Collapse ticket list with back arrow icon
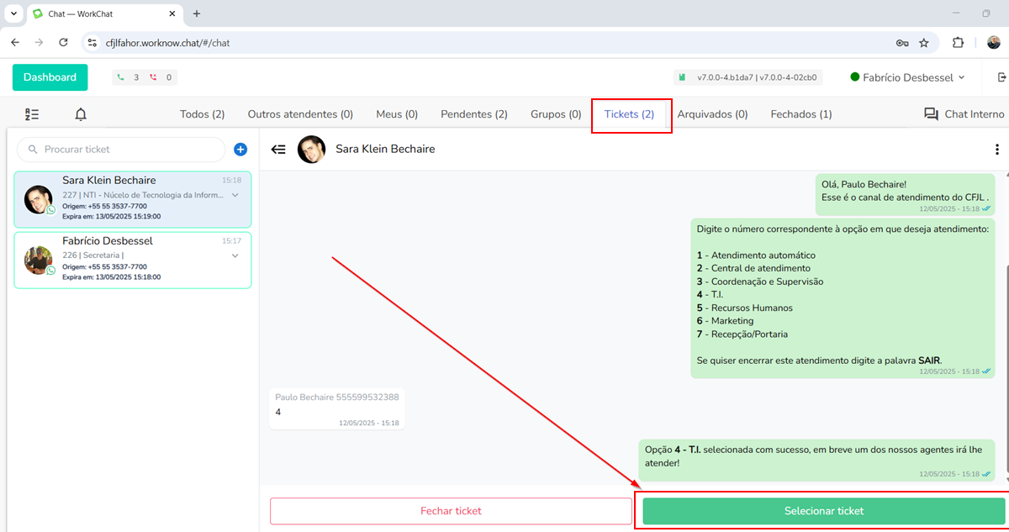The image size is (1009, 532). [278, 150]
